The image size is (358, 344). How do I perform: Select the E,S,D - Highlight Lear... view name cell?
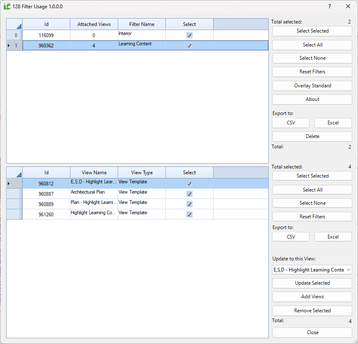coord(94,184)
